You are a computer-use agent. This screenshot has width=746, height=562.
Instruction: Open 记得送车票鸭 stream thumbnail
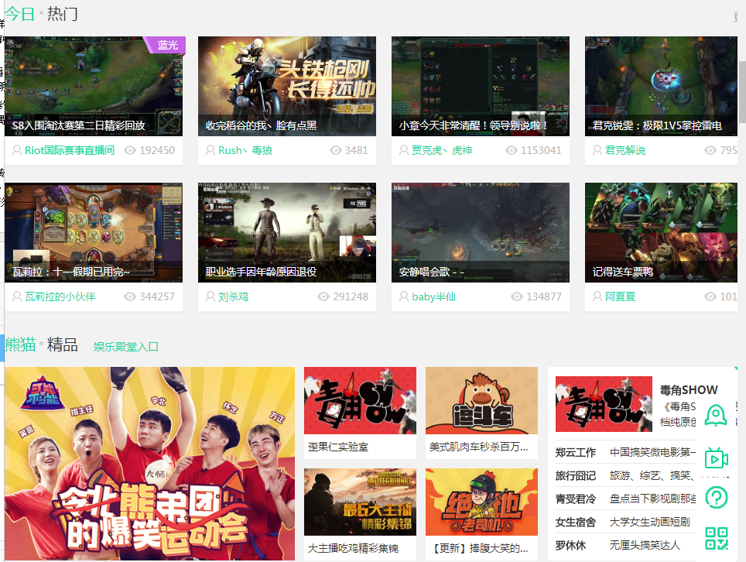(x=661, y=232)
